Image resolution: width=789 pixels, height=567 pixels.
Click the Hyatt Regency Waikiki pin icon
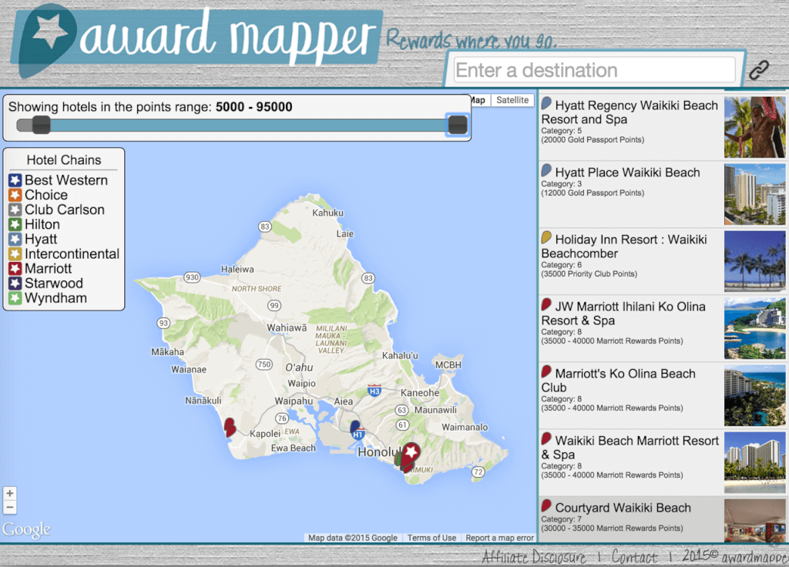546,104
